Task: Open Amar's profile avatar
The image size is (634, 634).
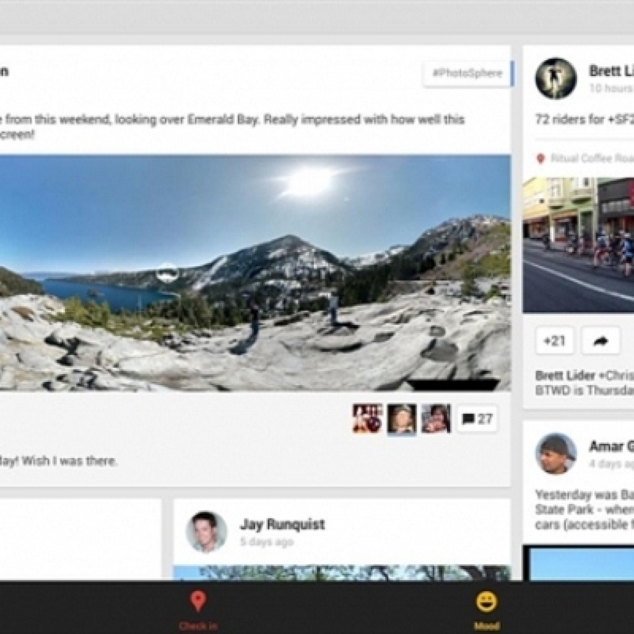Action: coord(555,454)
